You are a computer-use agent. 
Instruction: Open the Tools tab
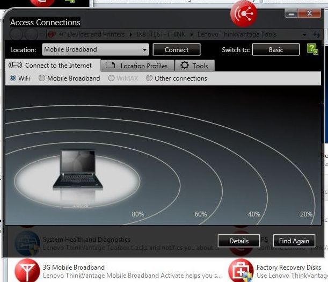pos(195,66)
